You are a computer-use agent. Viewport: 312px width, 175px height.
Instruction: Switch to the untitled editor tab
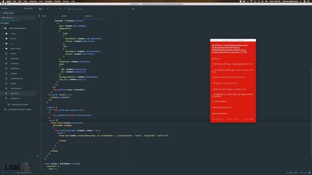point(64,16)
